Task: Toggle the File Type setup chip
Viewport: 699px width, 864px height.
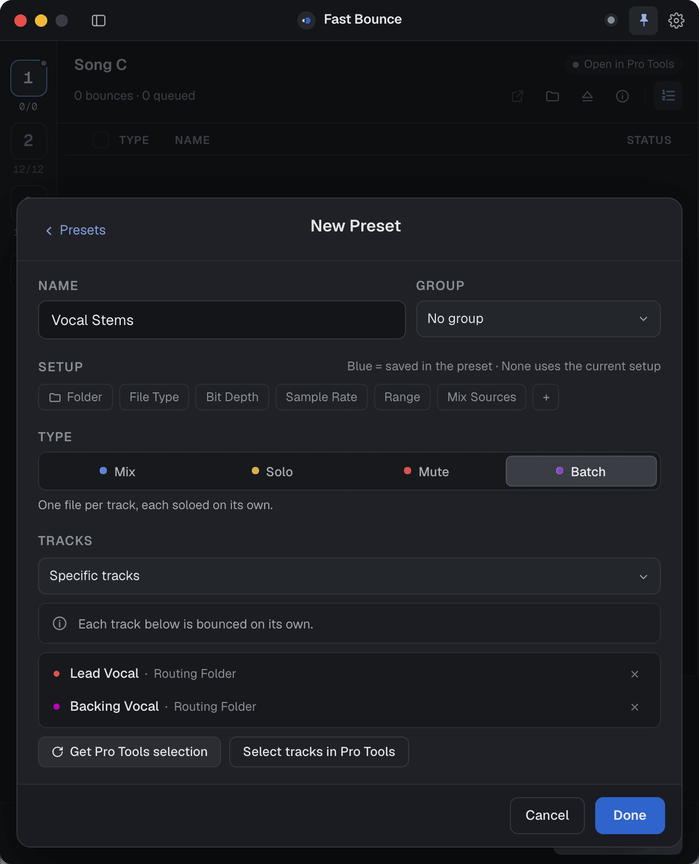Action: pyautogui.click(x=154, y=397)
